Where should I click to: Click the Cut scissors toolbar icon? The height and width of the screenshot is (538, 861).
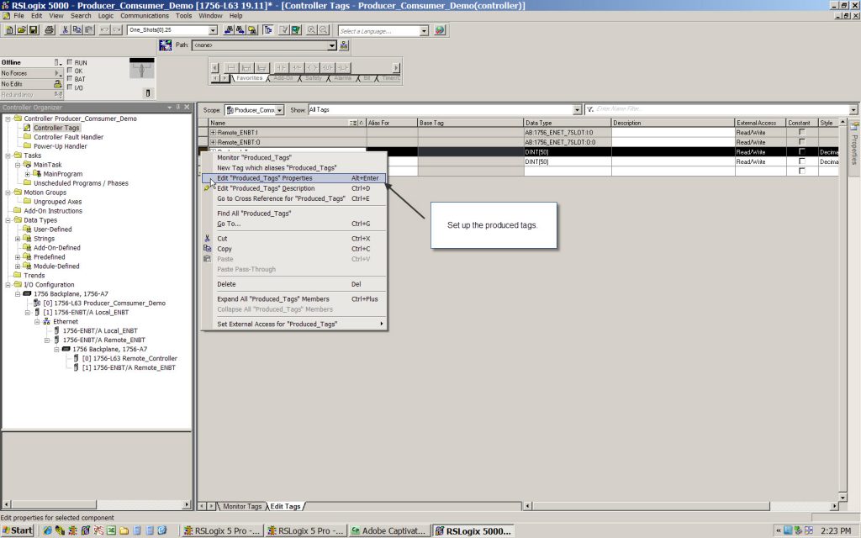pyautogui.click(x=65, y=30)
